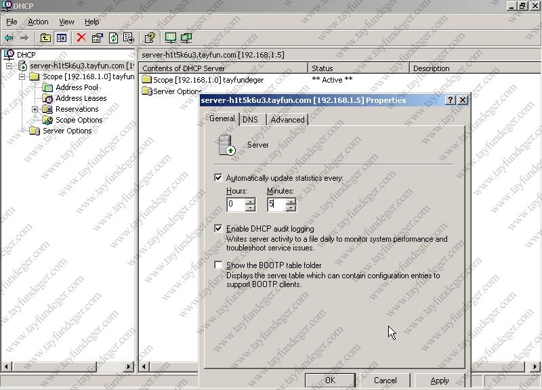Click into the Hours input field
542x390 pixels.
pos(236,204)
